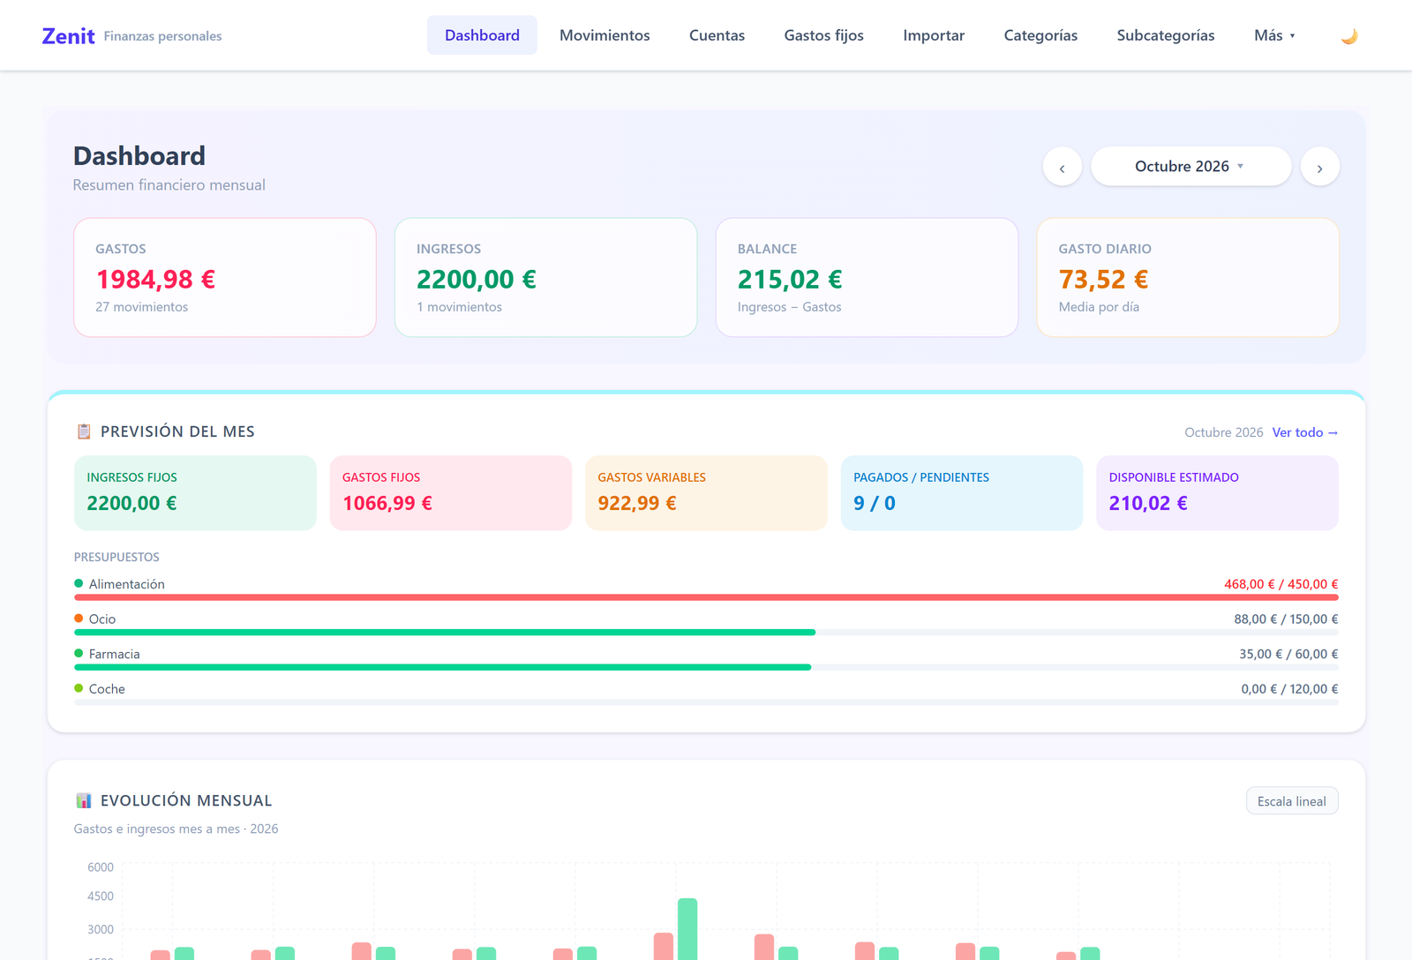The width and height of the screenshot is (1412, 960).
Task: Go to Gastos fijos
Action: tap(823, 35)
